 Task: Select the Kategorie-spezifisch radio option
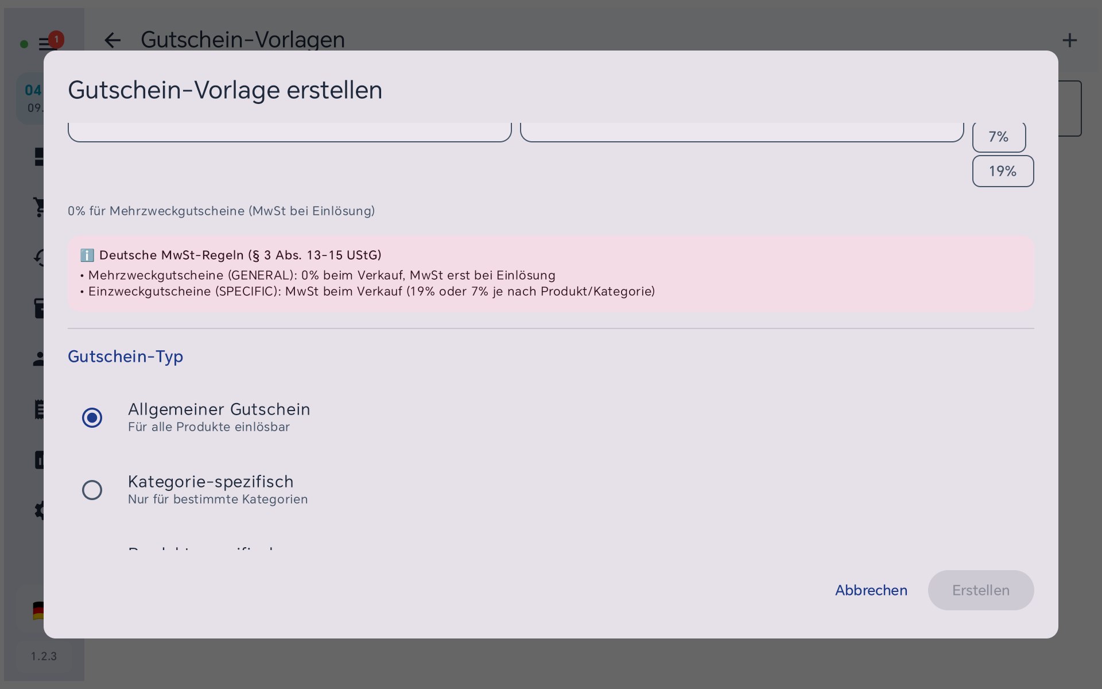pos(92,490)
